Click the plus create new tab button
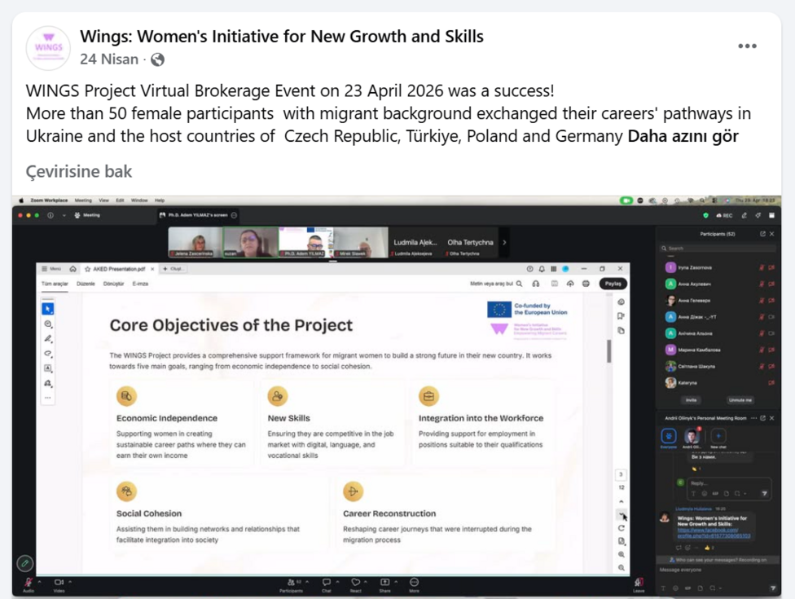The image size is (795, 599). (x=174, y=269)
